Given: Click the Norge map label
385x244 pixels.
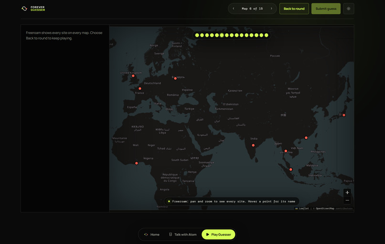Looking at the screenshot, I should (154, 45).
